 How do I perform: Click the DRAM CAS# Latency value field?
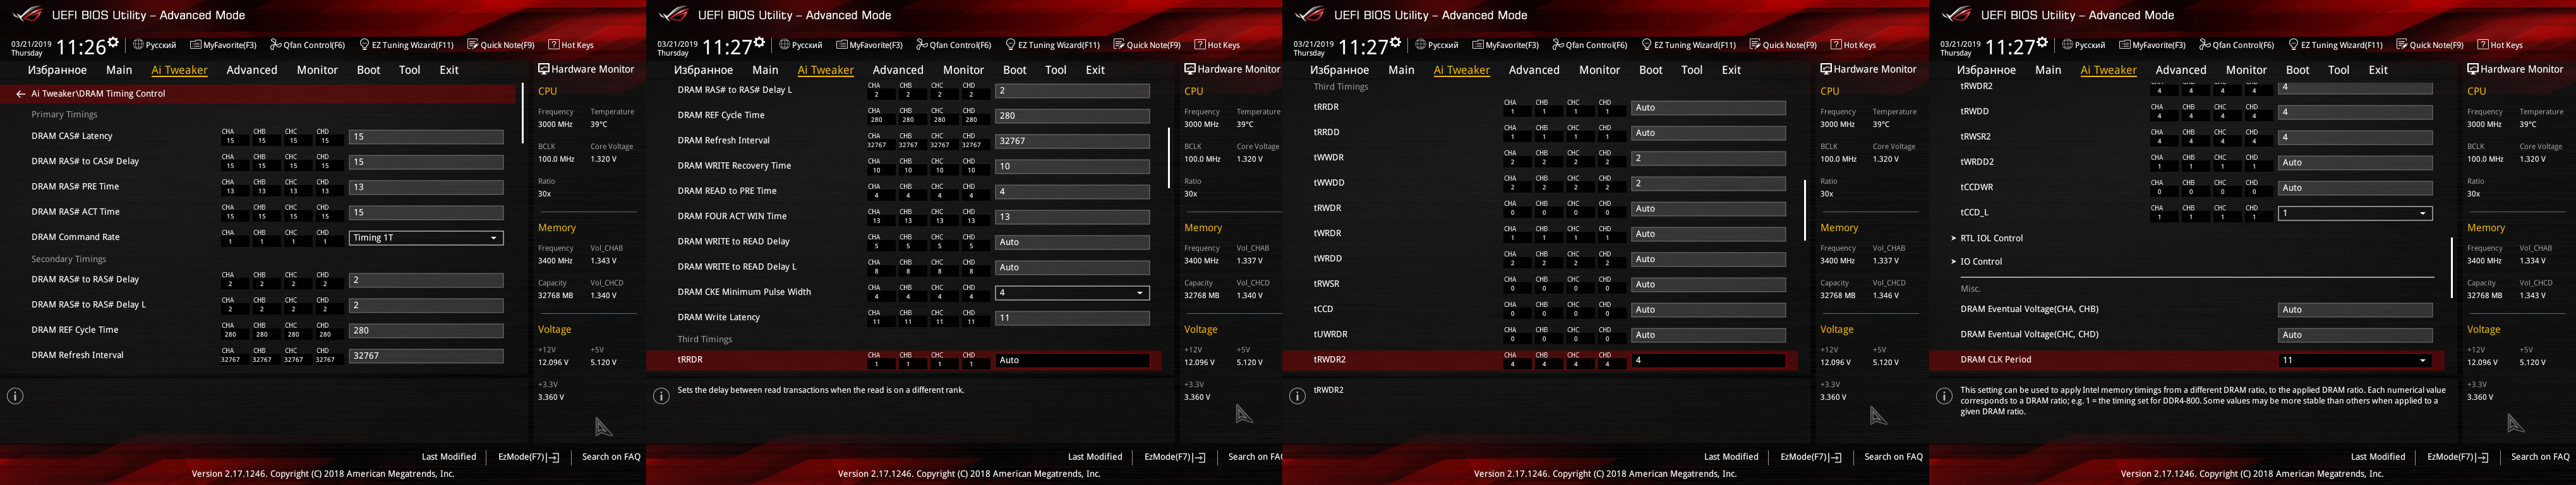(x=426, y=137)
